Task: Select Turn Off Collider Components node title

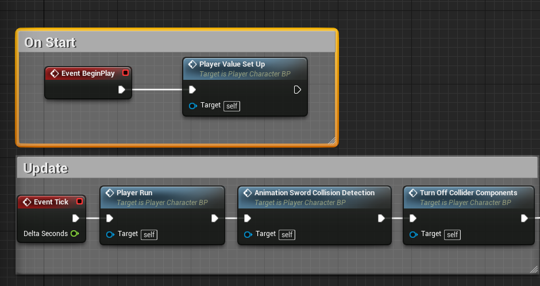Action: click(x=468, y=193)
